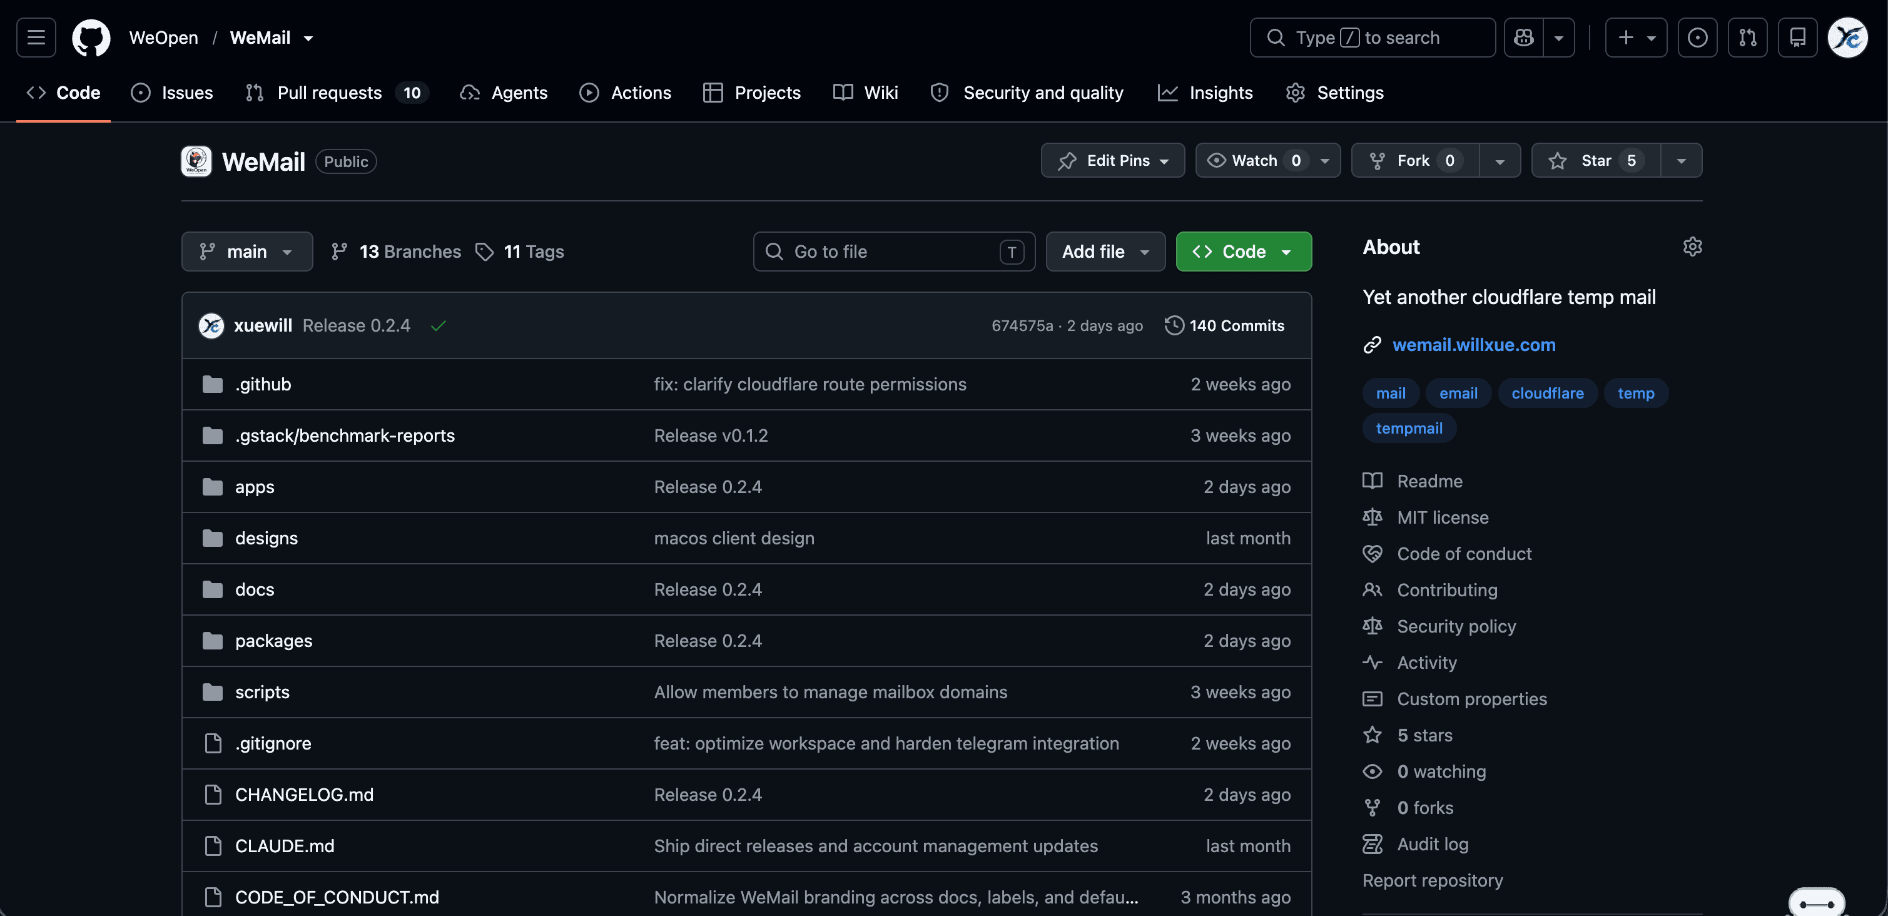This screenshot has width=1888, height=916.
Task: Open the Wiki tab
Action: 866,93
